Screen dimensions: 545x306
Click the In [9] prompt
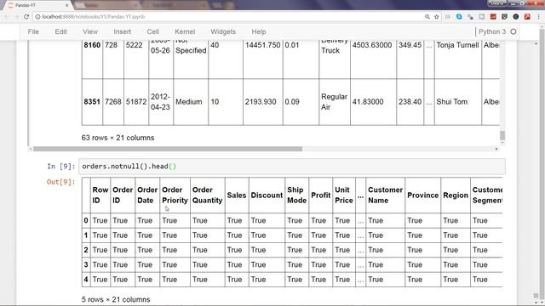coord(60,167)
